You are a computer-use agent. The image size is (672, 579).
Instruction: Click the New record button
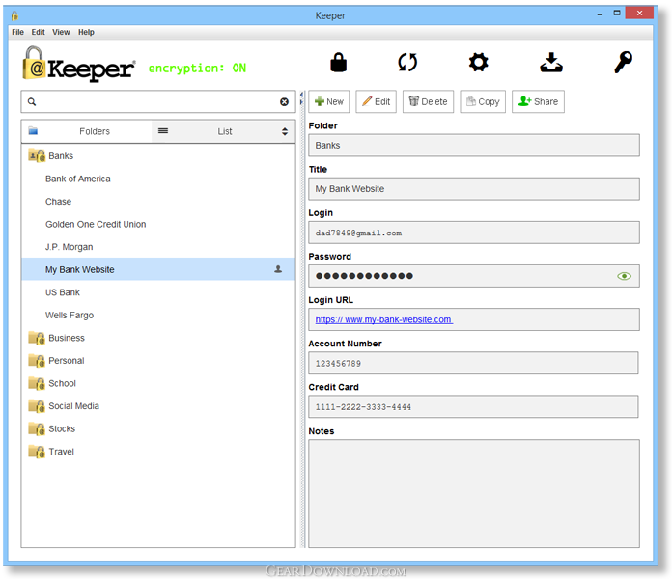328,101
